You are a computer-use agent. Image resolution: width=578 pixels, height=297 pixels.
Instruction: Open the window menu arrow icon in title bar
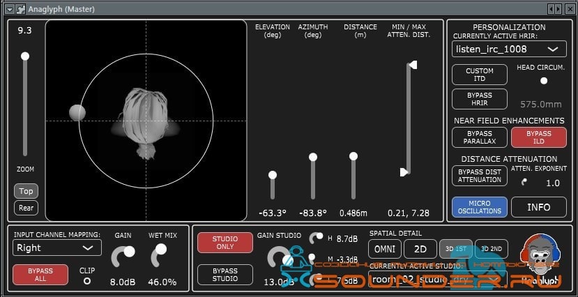point(10,9)
